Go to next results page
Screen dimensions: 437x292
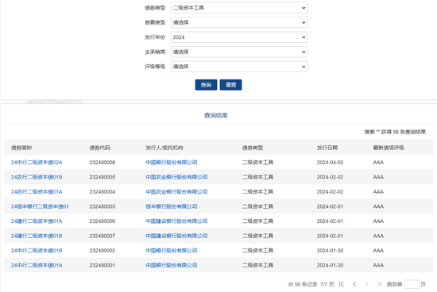tap(366, 284)
